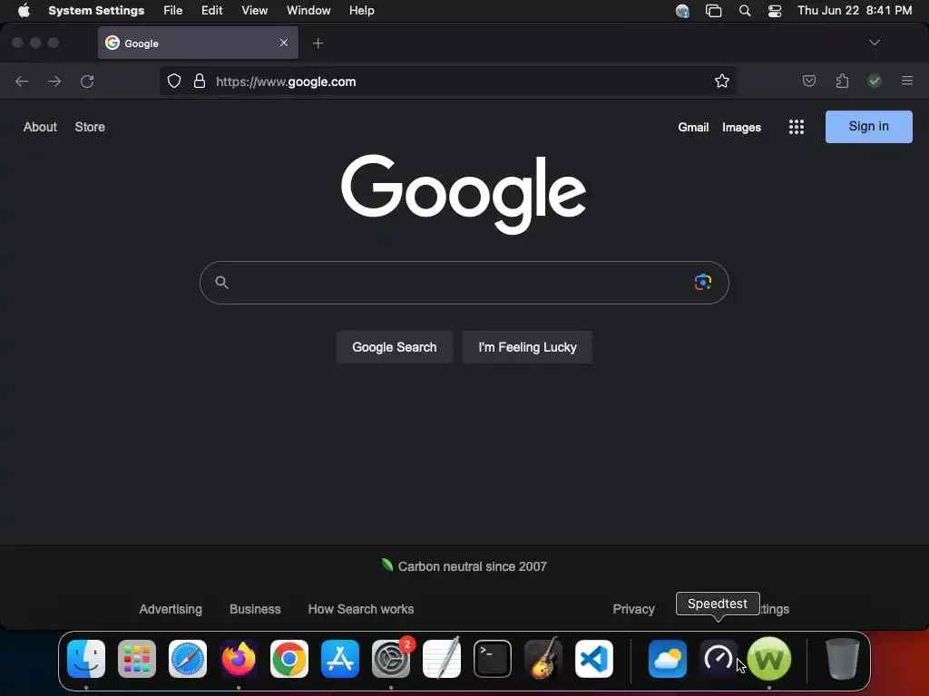Click inside the Google search box
The image size is (929, 696).
click(x=464, y=283)
